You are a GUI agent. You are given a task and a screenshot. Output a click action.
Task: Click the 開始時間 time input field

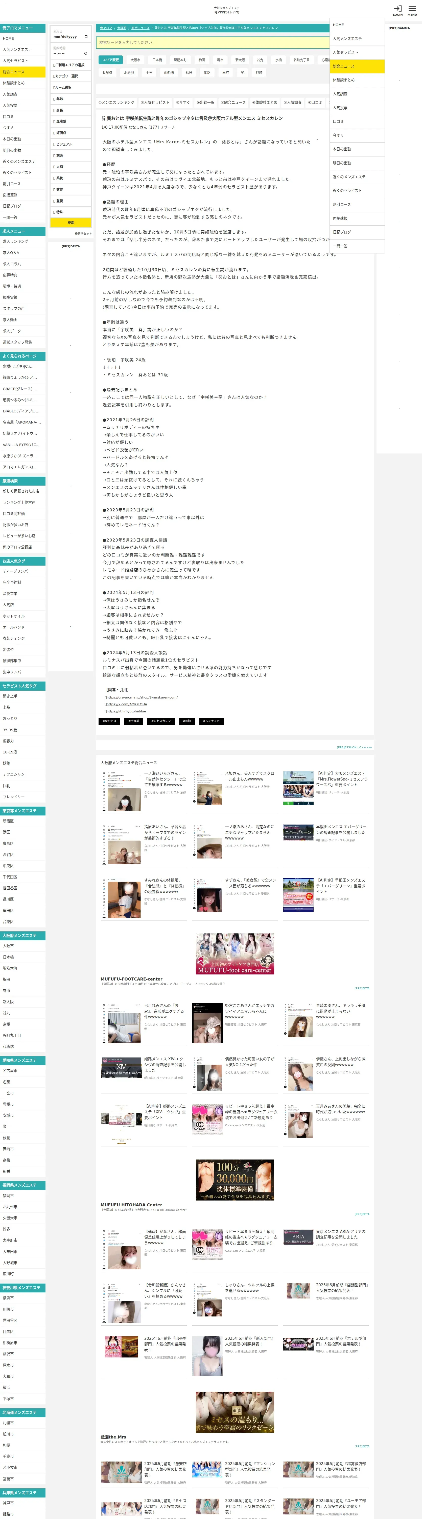(x=71, y=53)
